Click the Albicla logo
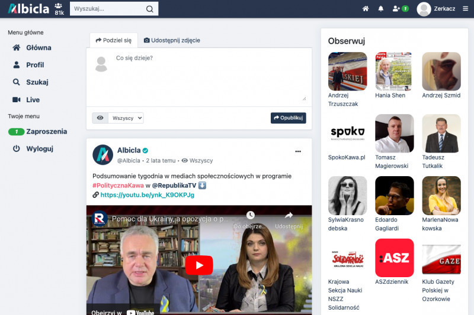474x315 pixels. [28, 9]
